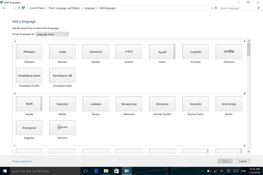Open File Explorer from the taskbar

pyautogui.click(x=106, y=171)
